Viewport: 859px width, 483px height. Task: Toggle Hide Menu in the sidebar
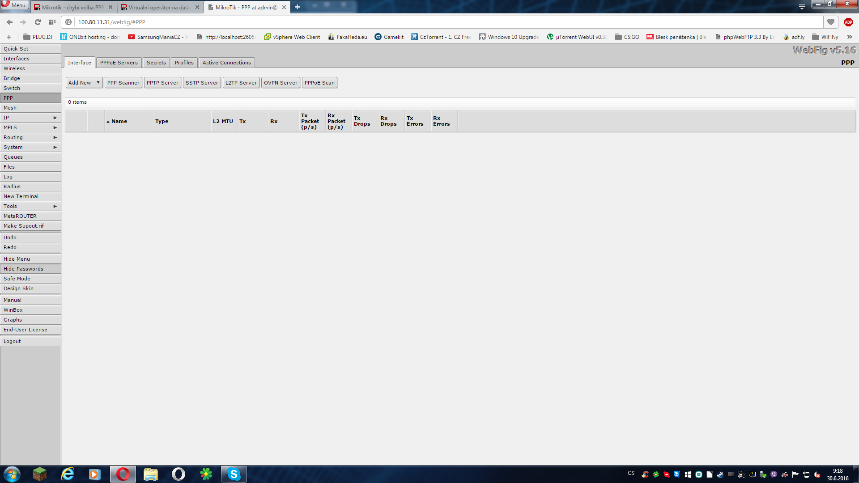pyautogui.click(x=30, y=259)
